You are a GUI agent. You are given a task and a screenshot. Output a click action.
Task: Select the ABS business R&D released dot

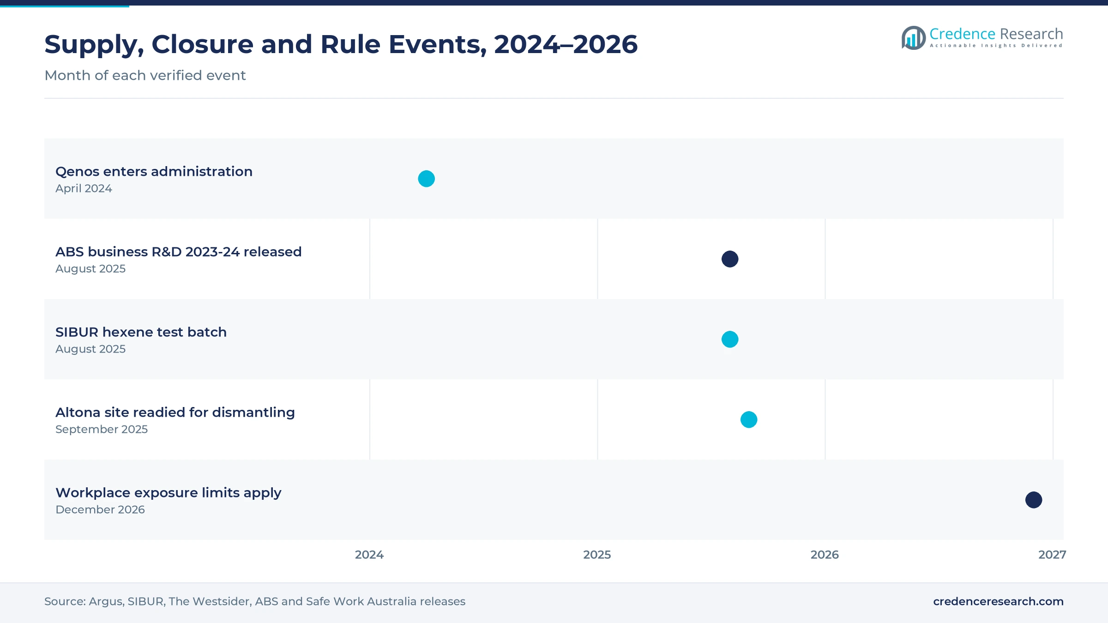pyautogui.click(x=730, y=259)
